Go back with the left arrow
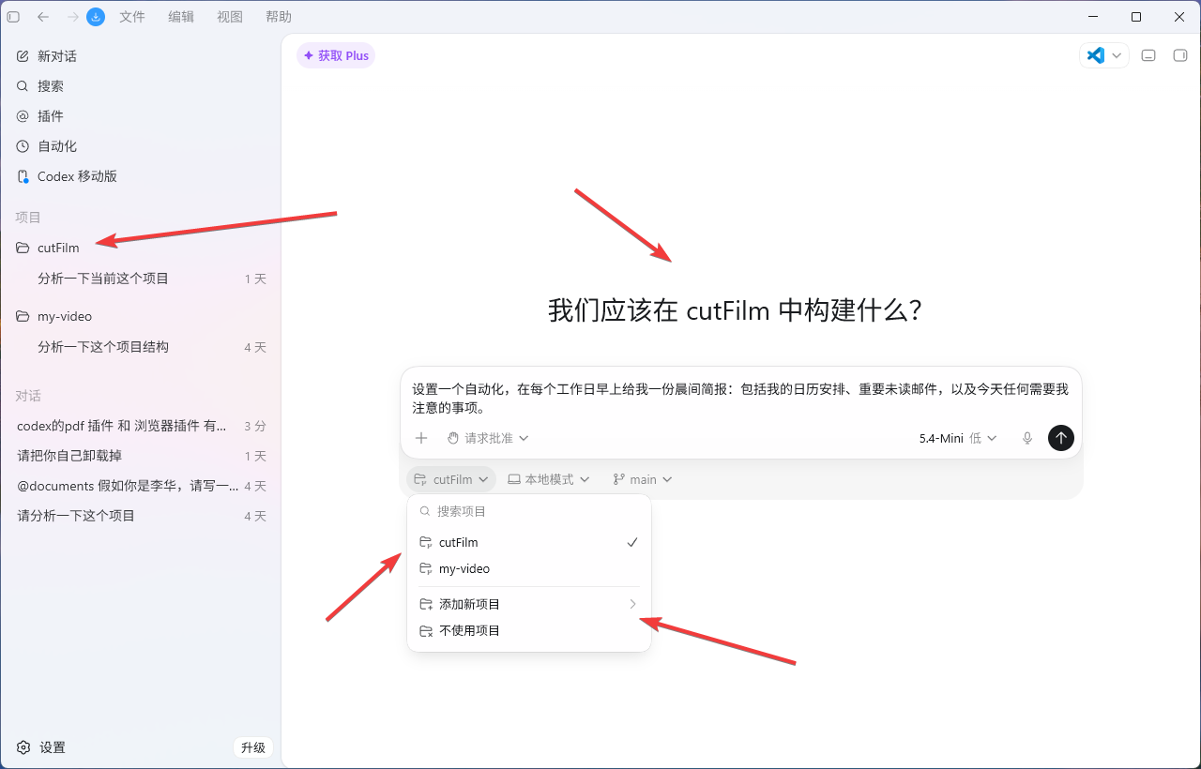This screenshot has width=1201, height=769. pos(43,17)
